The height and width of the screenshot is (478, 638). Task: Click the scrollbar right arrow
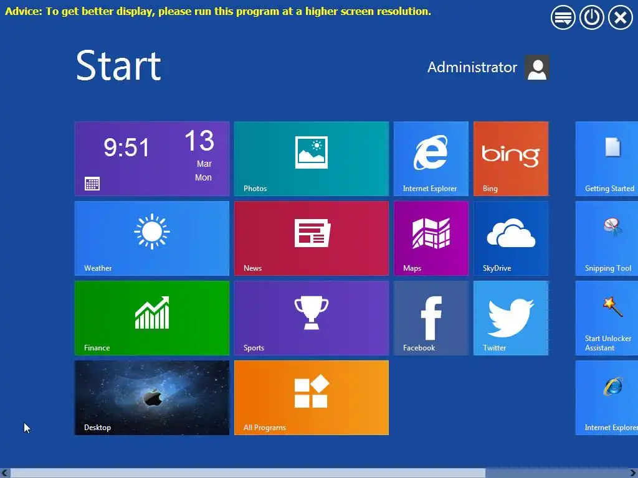click(633, 473)
